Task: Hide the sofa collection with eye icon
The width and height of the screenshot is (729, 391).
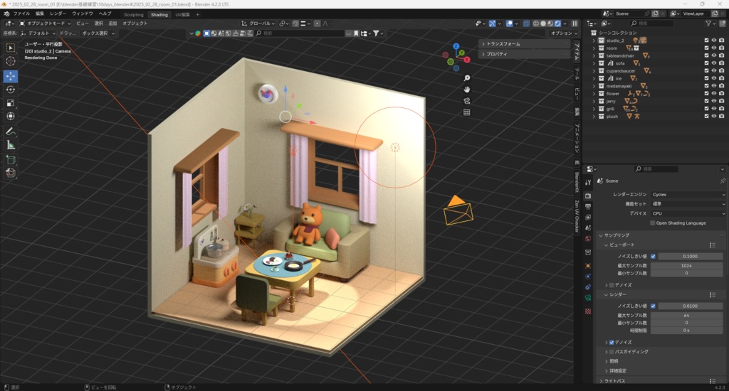Action: (x=713, y=63)
